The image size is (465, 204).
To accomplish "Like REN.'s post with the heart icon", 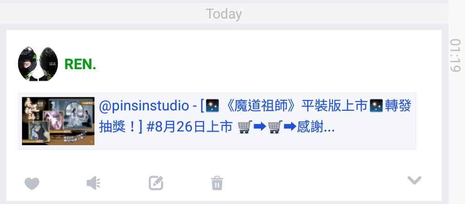I will pyautogui.click(x=32, y=184).
